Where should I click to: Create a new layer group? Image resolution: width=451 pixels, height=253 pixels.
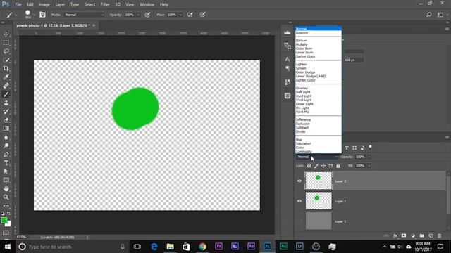421,235
